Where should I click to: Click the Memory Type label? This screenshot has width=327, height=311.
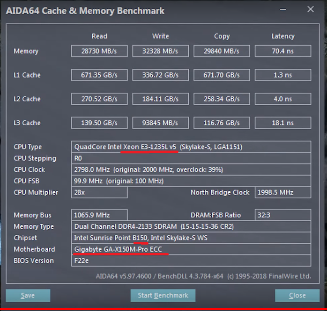click(x=34, y=227)
